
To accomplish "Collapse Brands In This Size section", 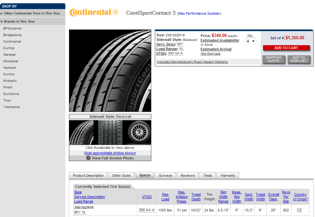I will click(19, 21).
